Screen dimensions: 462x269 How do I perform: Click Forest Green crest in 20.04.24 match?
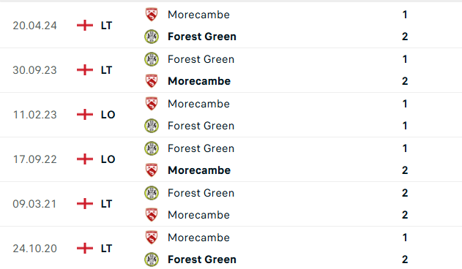(152, 37)
